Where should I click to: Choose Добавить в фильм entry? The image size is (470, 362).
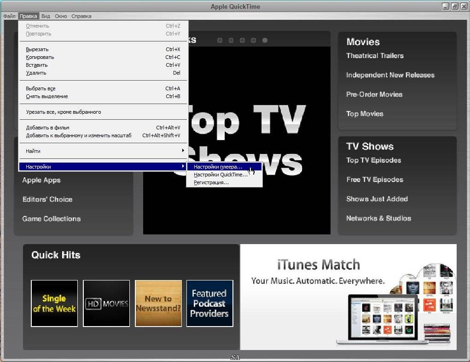103,128
